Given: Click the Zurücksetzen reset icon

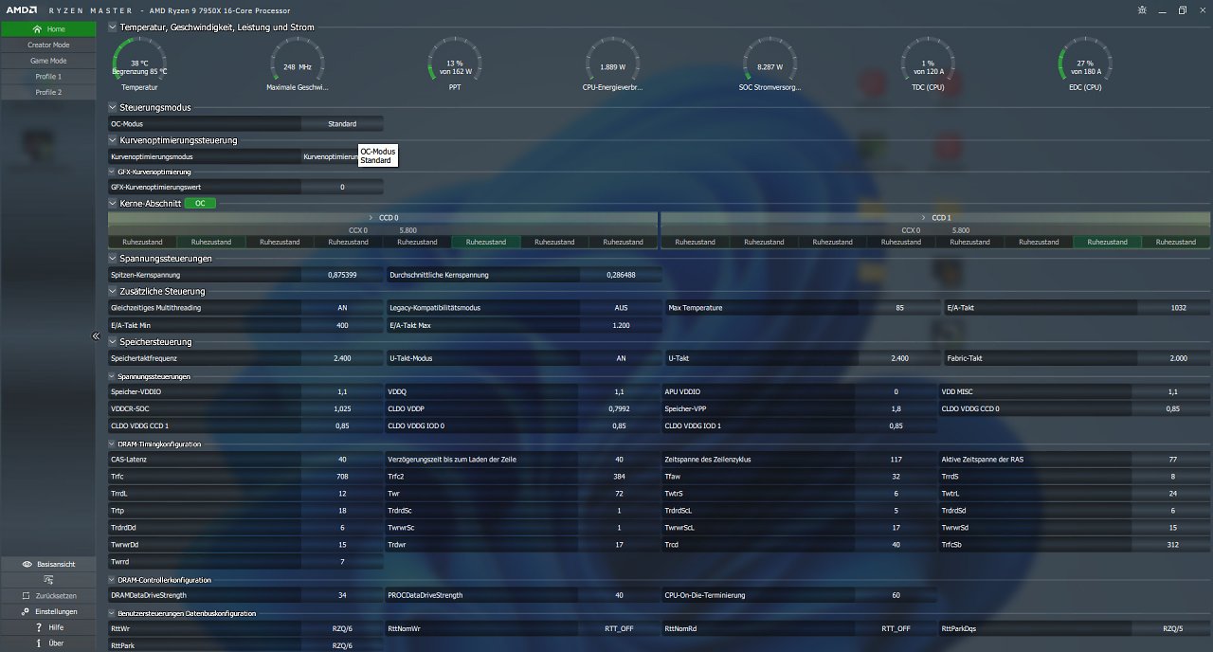Looking at the screenshot, I should [27, 596].
